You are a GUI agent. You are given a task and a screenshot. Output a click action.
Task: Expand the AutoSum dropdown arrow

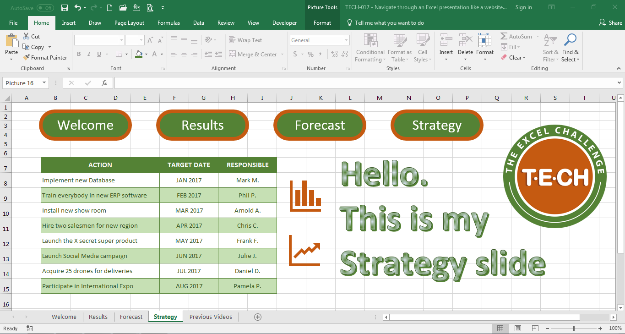click(537, 37)
